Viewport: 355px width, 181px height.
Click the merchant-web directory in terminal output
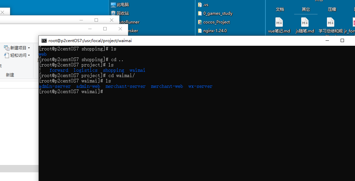167,86
